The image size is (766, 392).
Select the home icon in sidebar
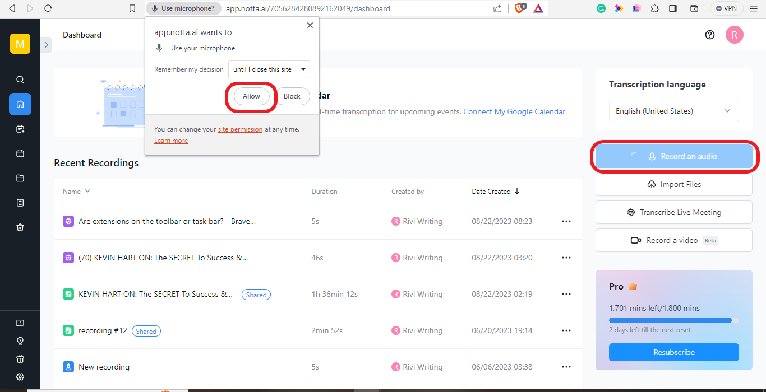coord(20,104)
